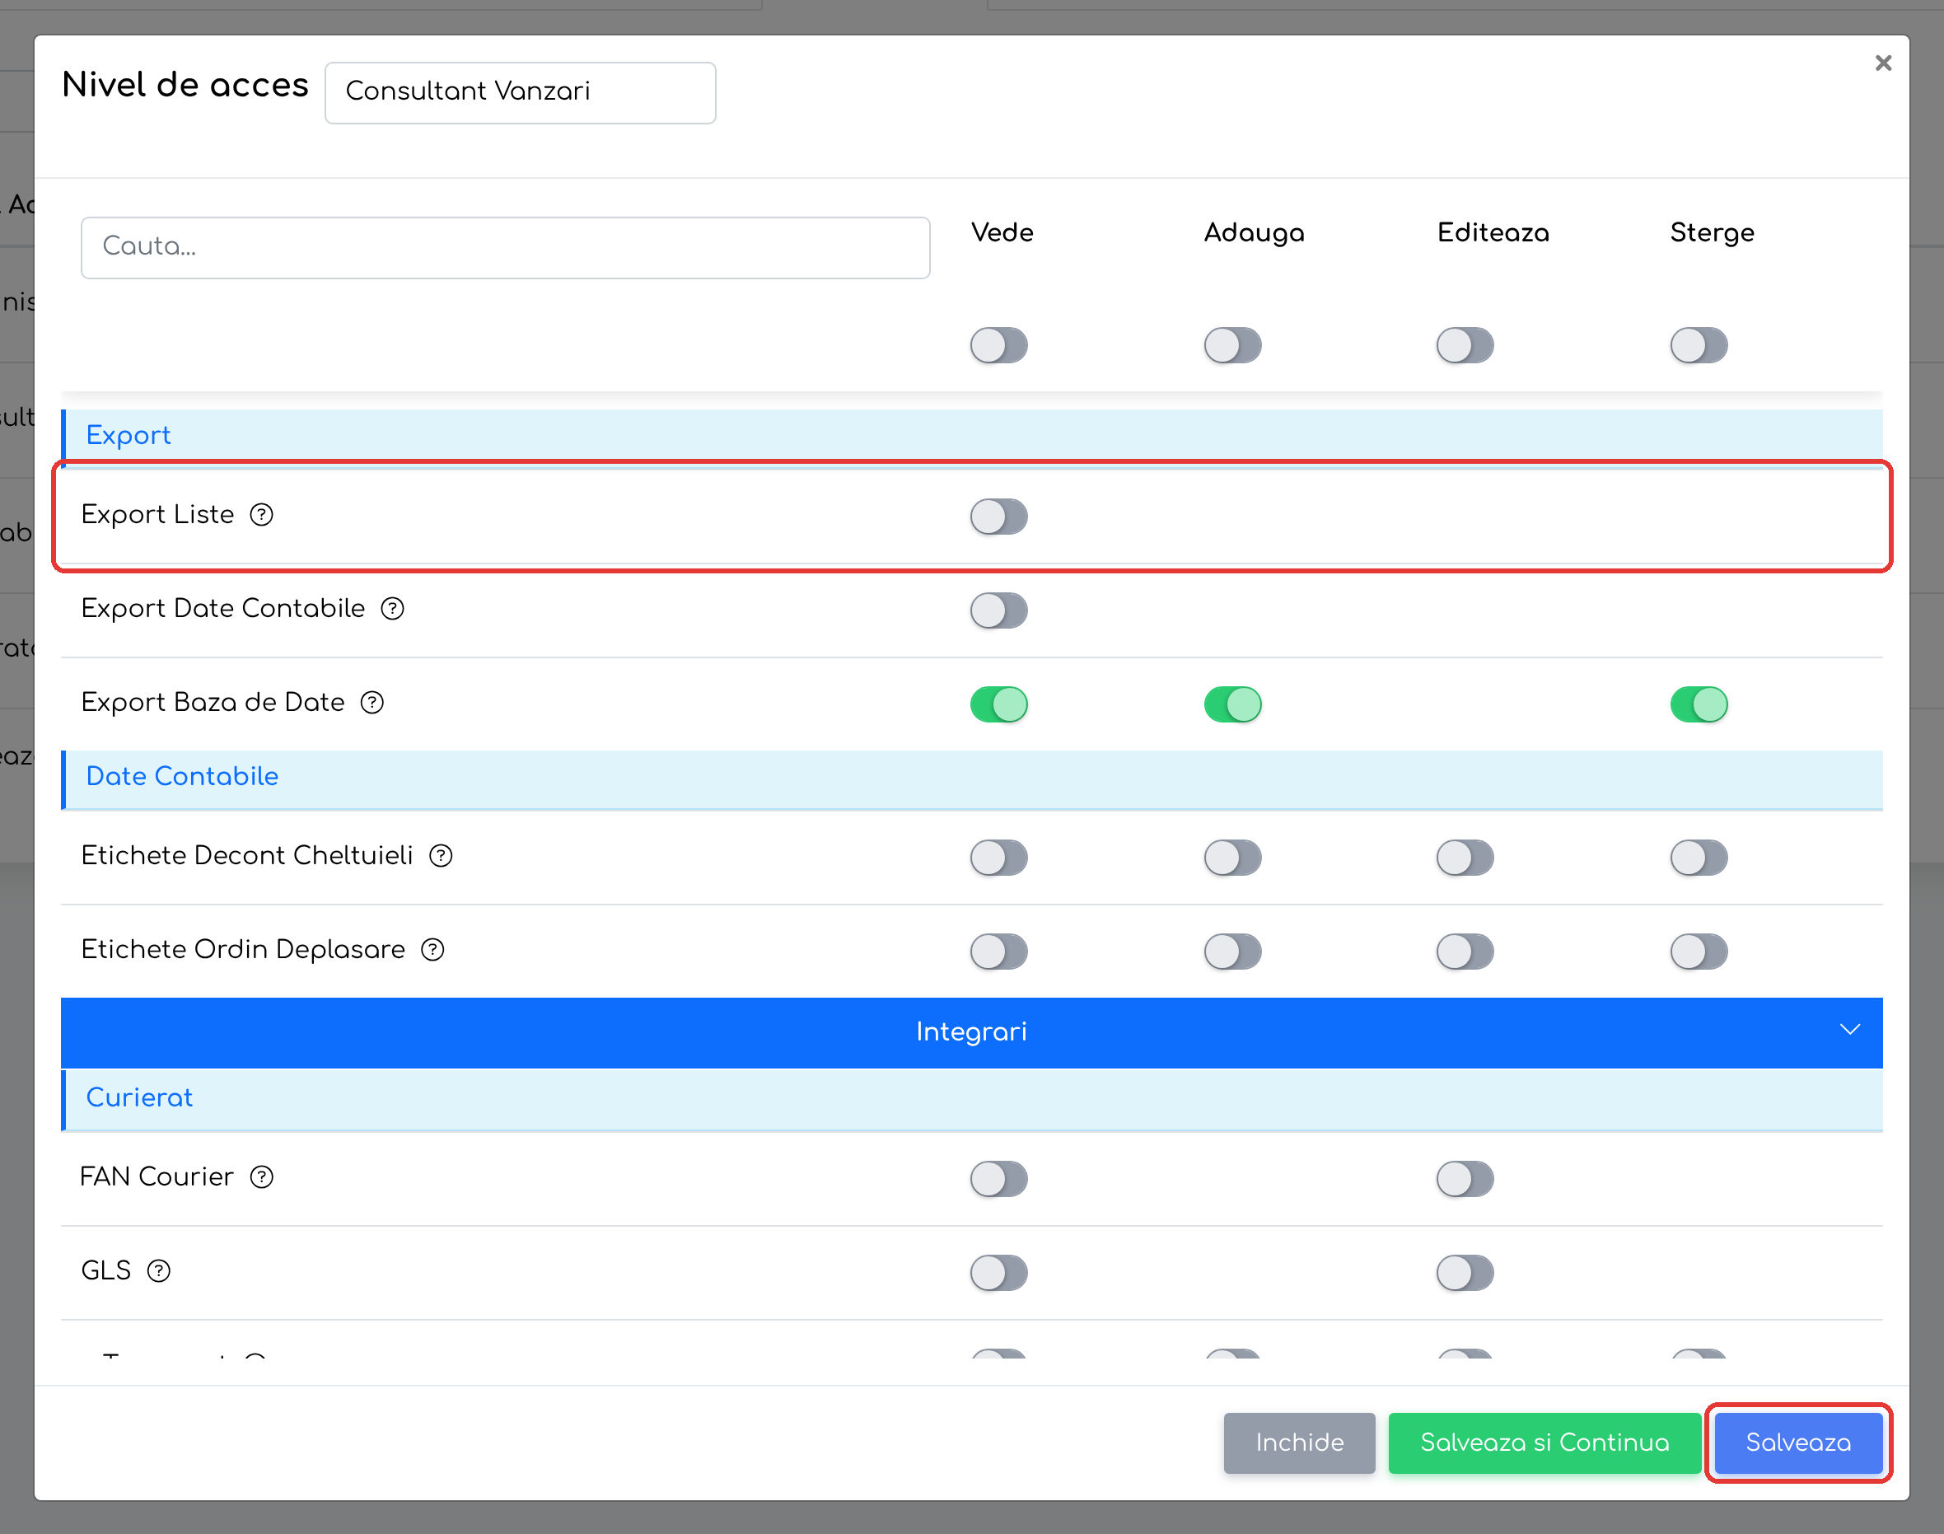Enable Vede for FAN Courier
The width and height of the screenshot is (1944, 1534).
(998, 1179)
